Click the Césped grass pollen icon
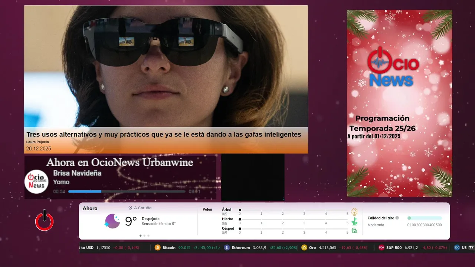The image size is (475, 267). click(354, 231)
